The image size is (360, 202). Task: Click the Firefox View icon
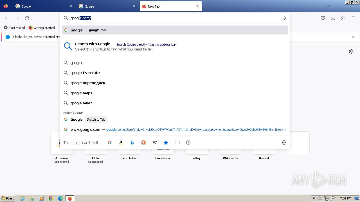(x=6, y=6)
